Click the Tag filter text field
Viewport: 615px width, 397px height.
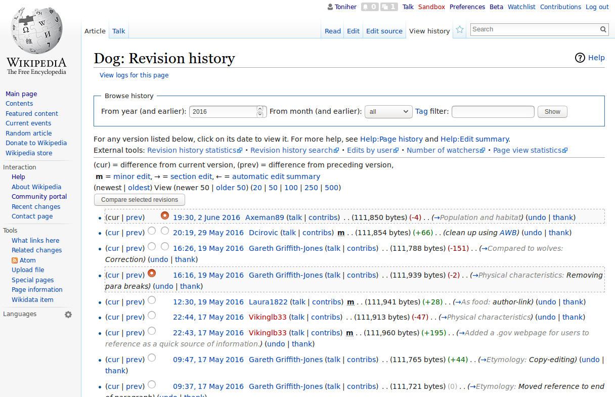click(493, 112)
